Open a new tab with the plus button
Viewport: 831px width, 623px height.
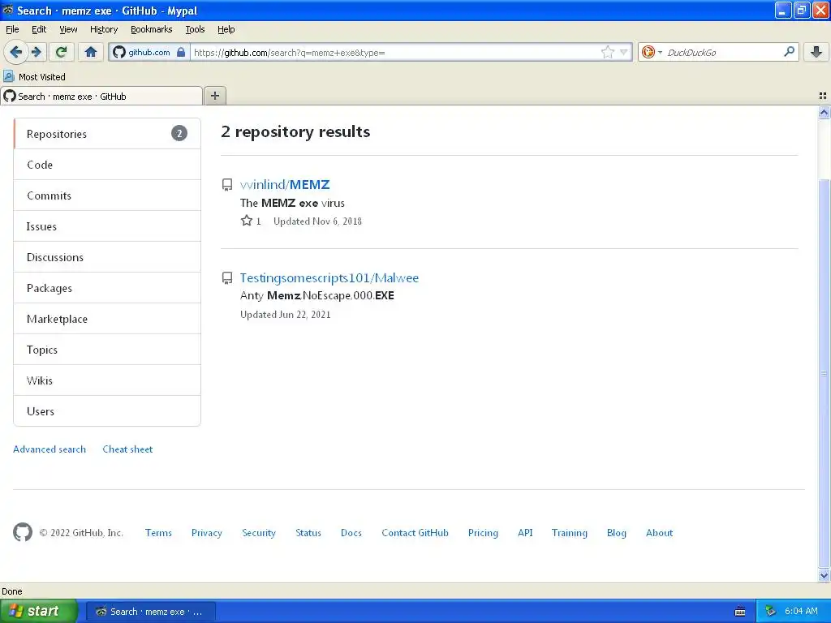click(215, 96)
